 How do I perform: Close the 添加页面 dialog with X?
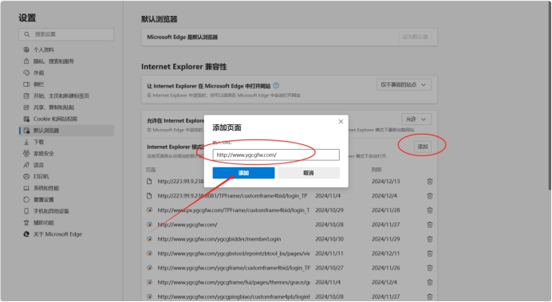pyautogui.click(x=341, y=121)
